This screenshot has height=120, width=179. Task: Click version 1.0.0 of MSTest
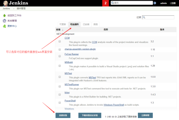pyautogui.click(x=153, y=77)
